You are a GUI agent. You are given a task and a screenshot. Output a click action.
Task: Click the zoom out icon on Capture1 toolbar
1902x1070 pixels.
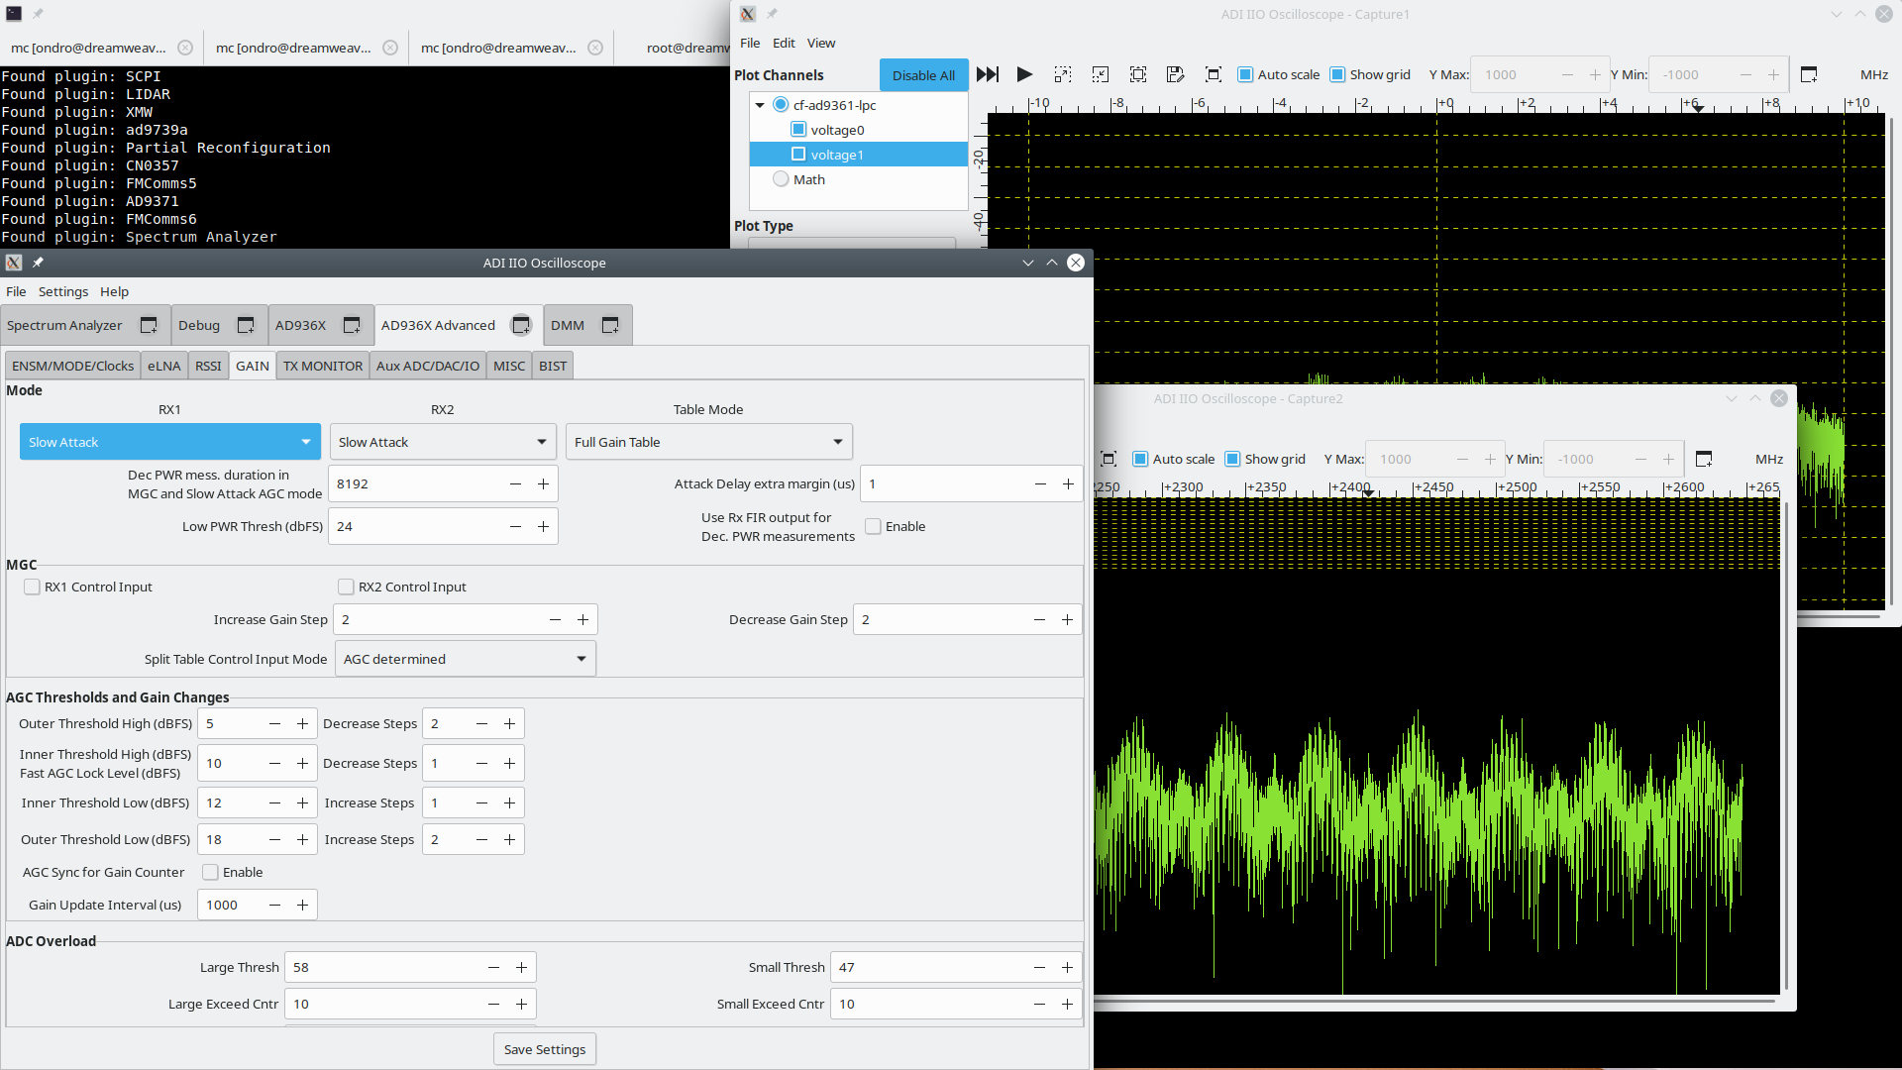tap(1101, 74)
